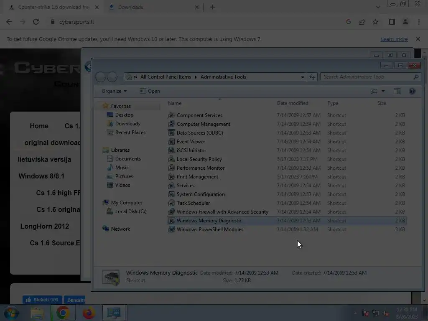Screen dimensions: 428x321
Task: Open lietuviska versija menu entry
Action: pos(44,159)
